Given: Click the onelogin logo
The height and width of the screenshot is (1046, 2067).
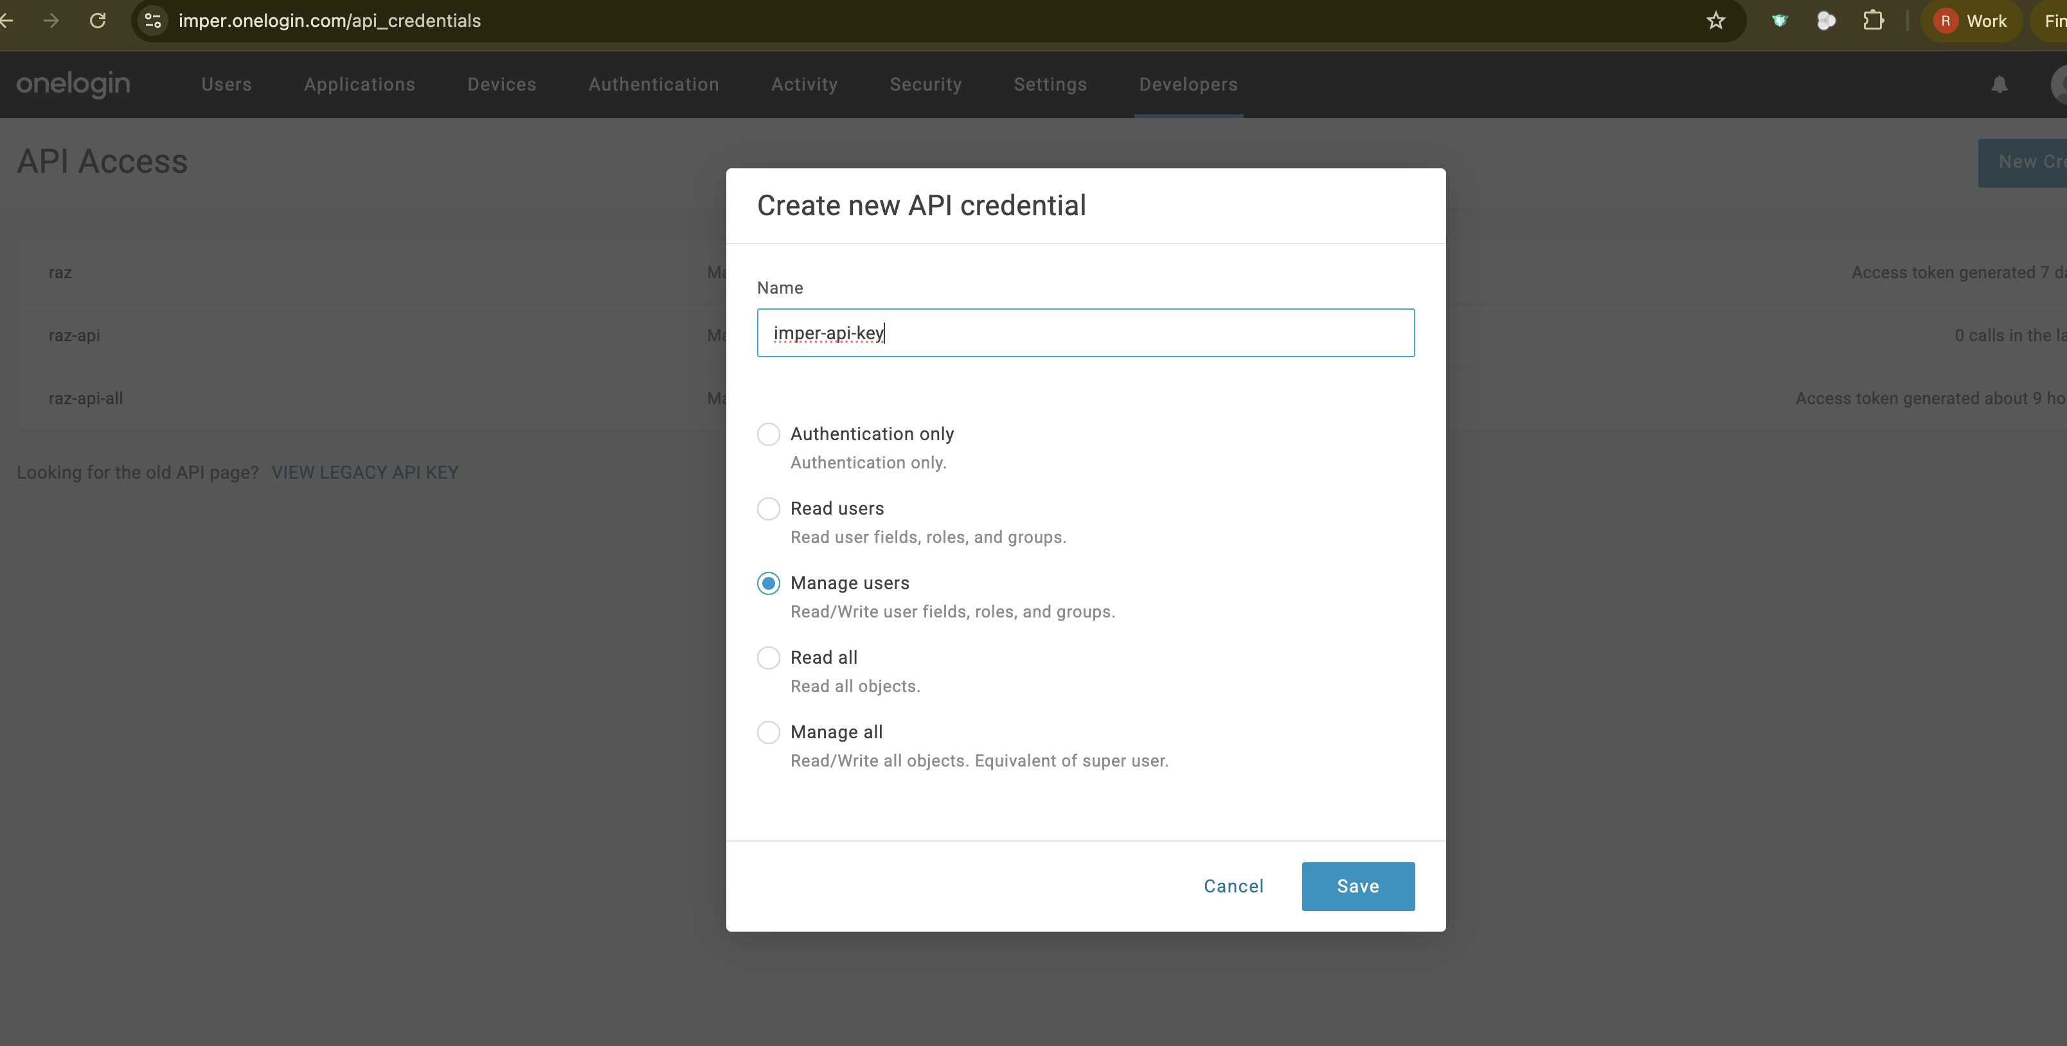Looking at the screenshot, I should click(73, 84).
